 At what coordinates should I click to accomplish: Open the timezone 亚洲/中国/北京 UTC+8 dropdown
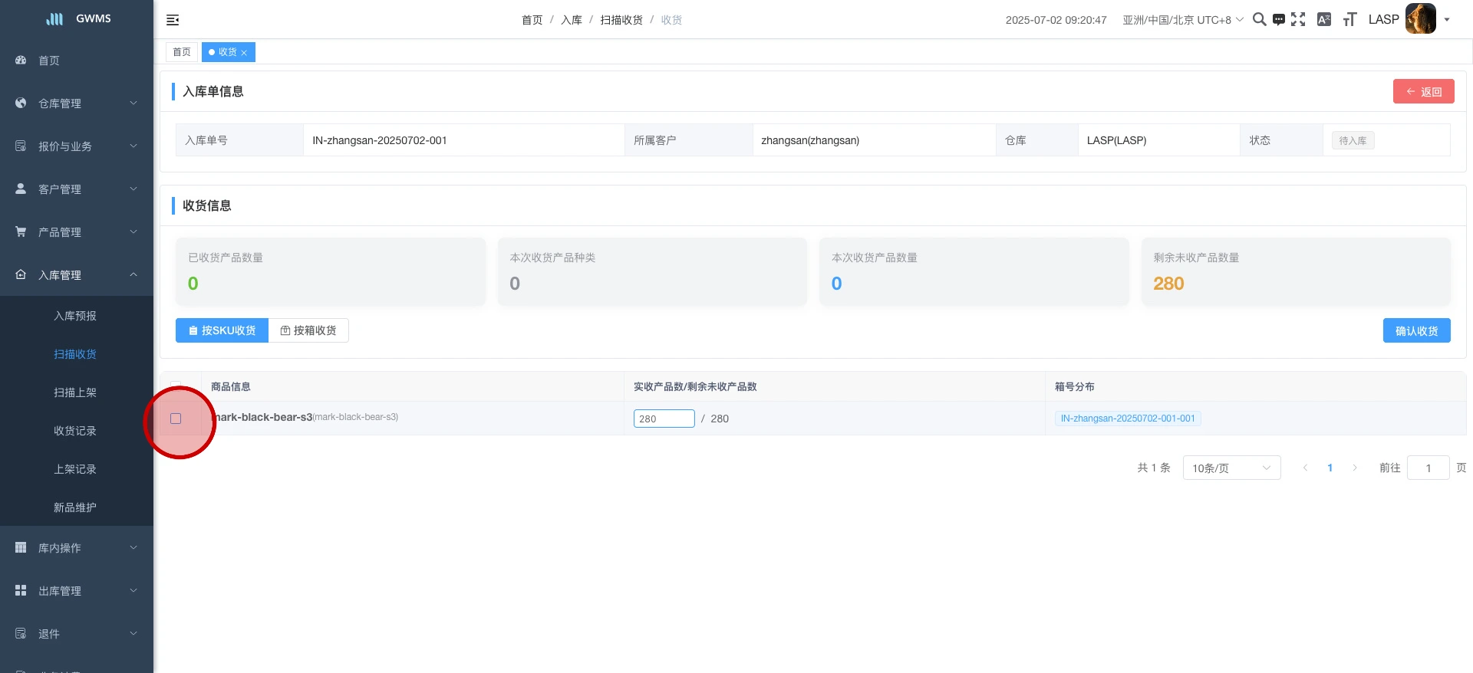(1182, 20)
